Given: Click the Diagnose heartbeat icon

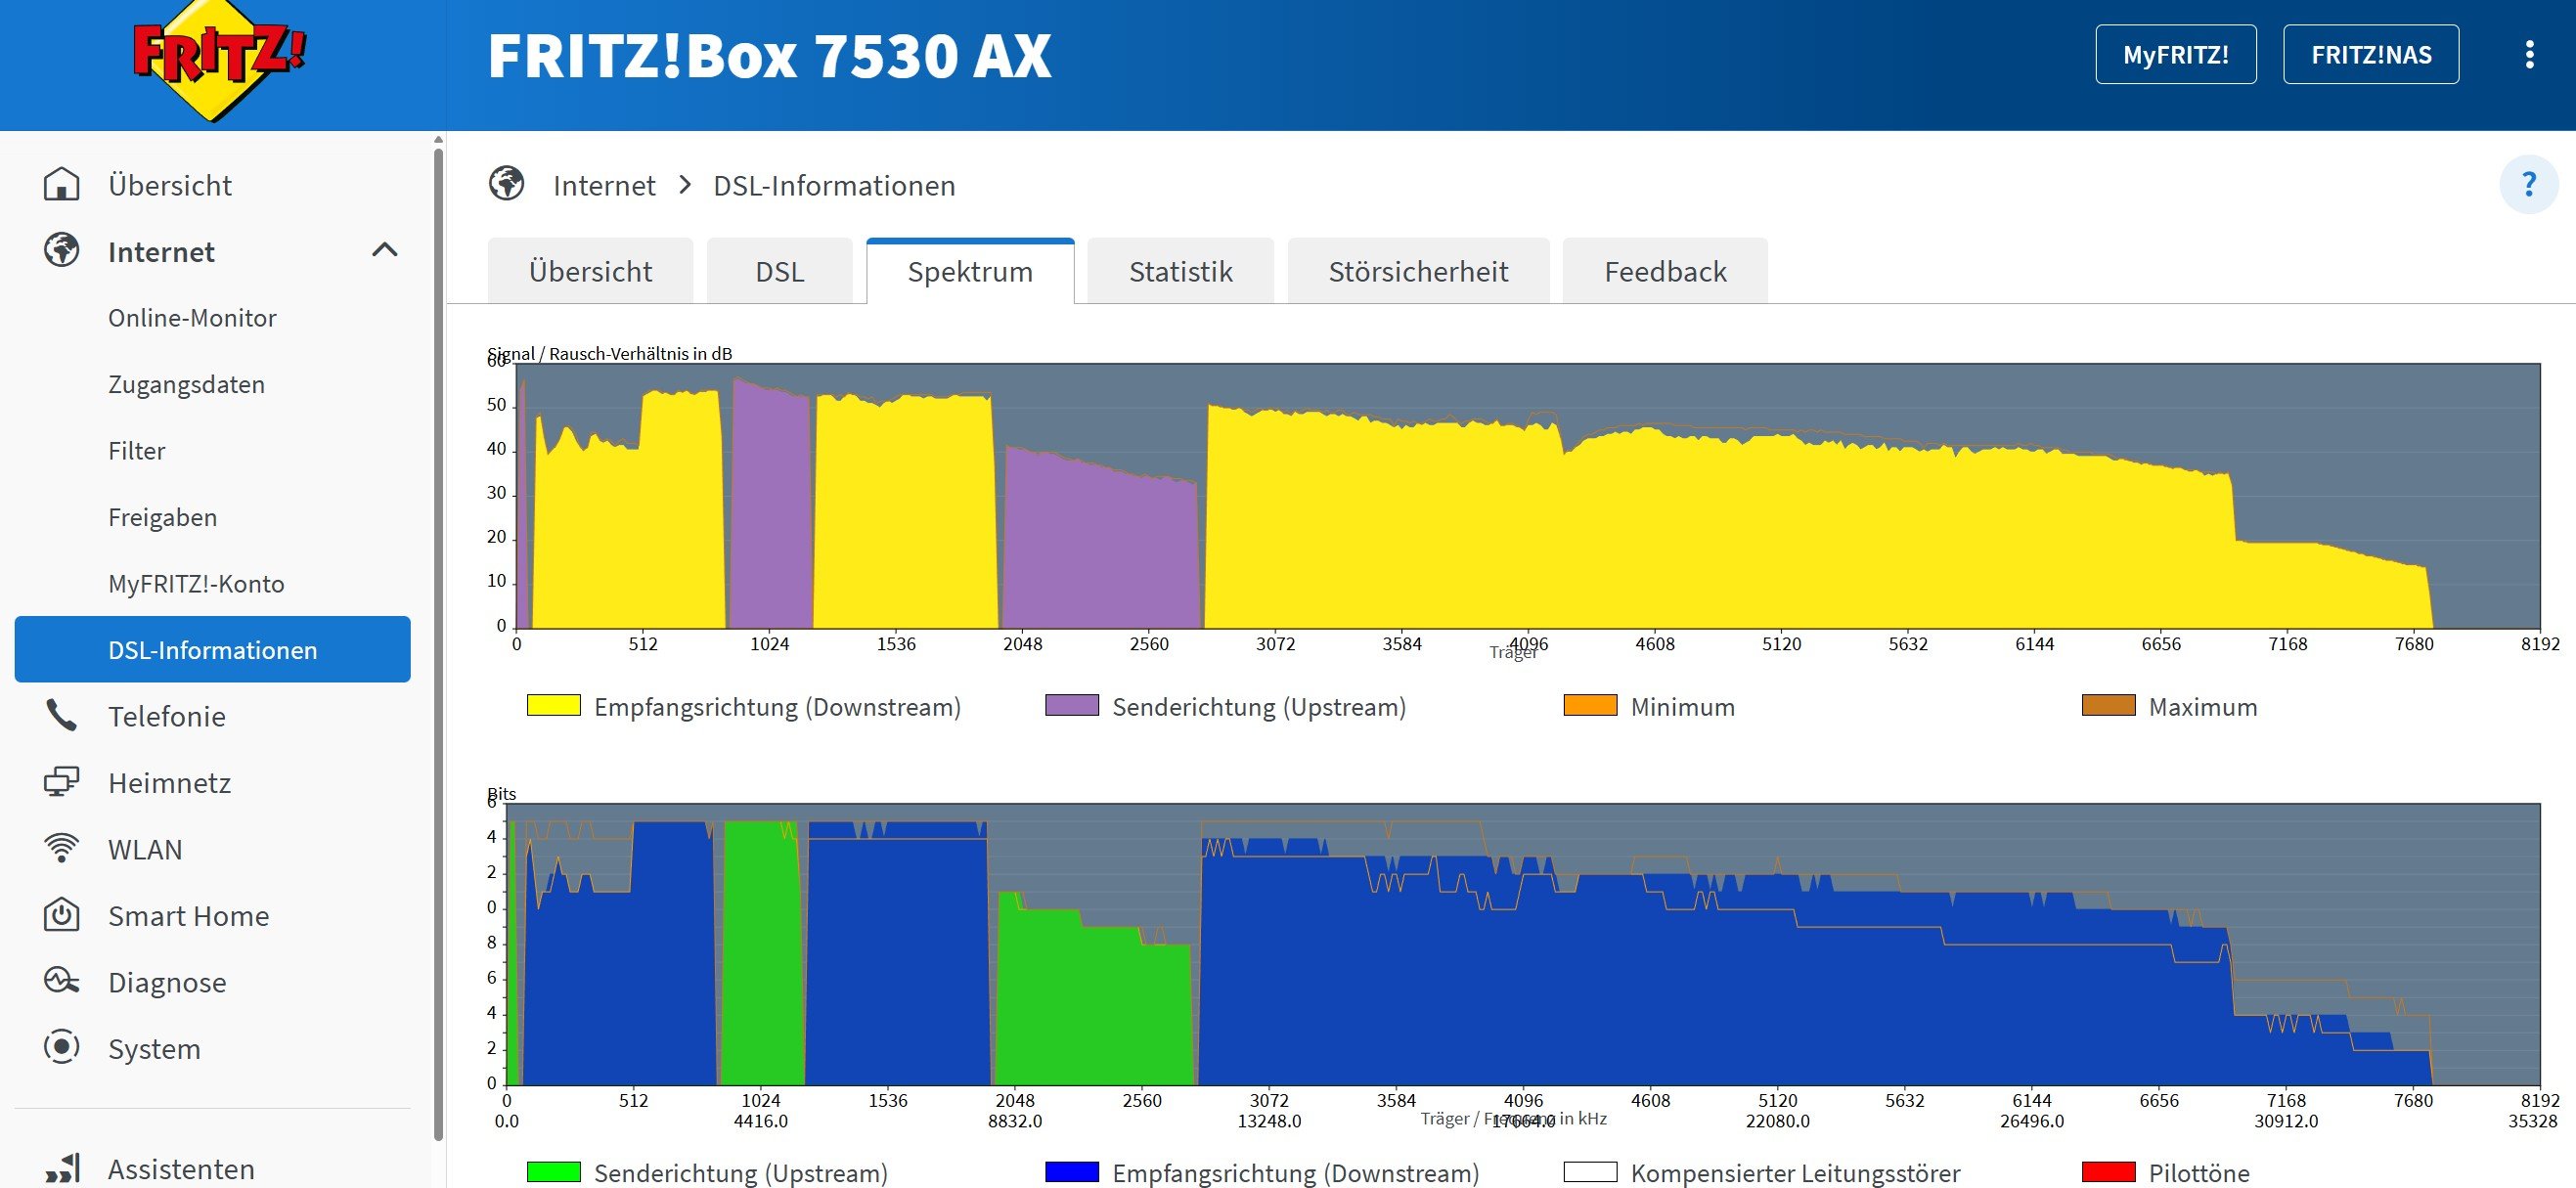Looking at the screenshot, I should [x=61, y=981].
